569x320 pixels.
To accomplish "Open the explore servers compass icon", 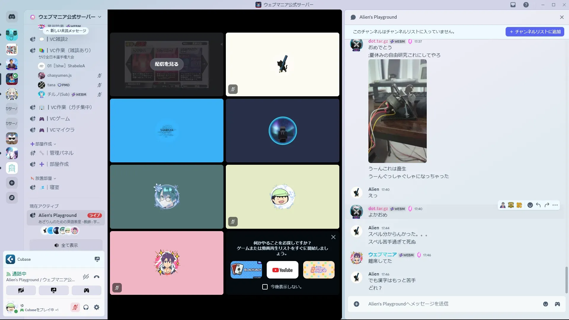I will (12, 198).
